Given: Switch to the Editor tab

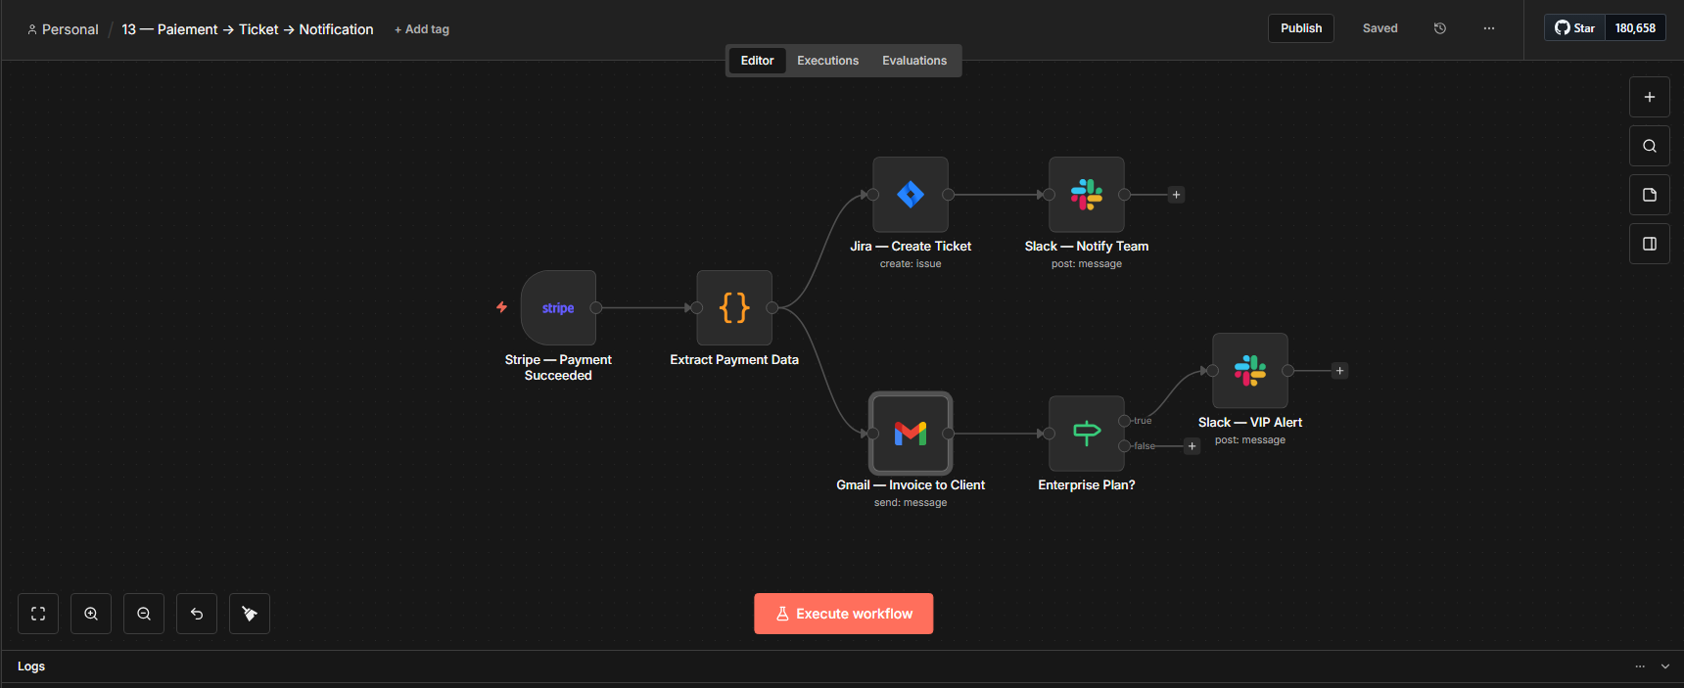Looking at the screenshot, I should pyautogui.click(x=757, y=61).
